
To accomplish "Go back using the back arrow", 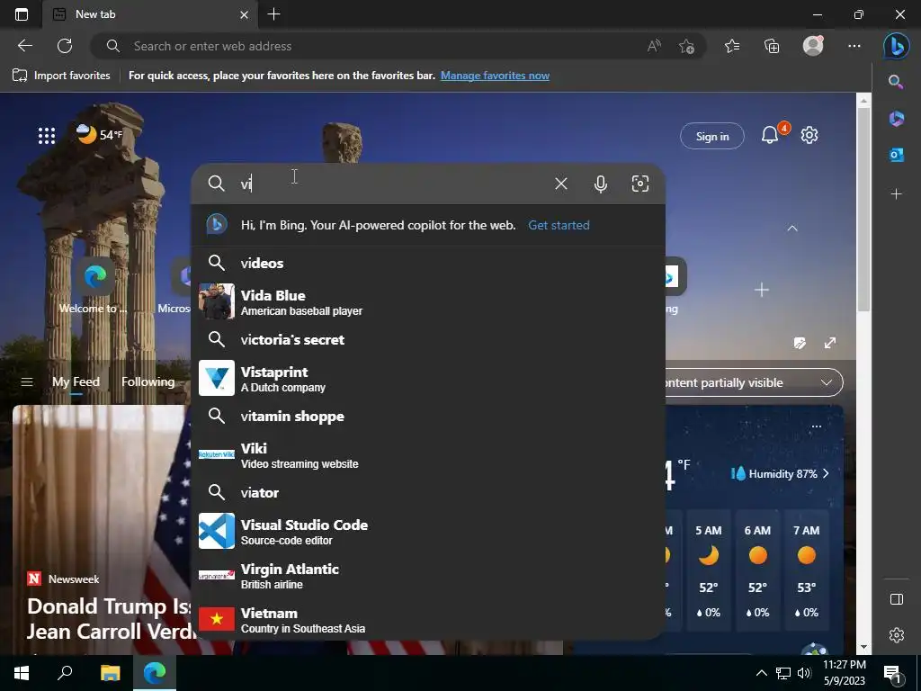I will 25,46.
